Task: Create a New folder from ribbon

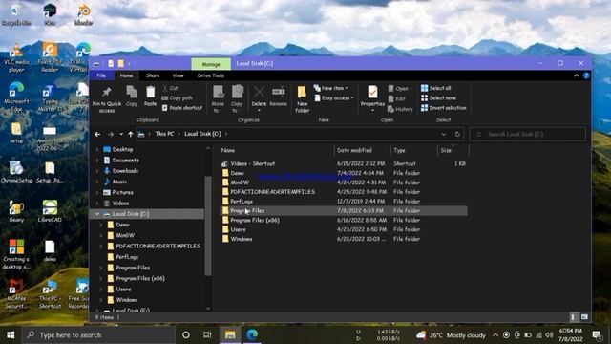Action: pyautogui.click(x=302, y=99)
